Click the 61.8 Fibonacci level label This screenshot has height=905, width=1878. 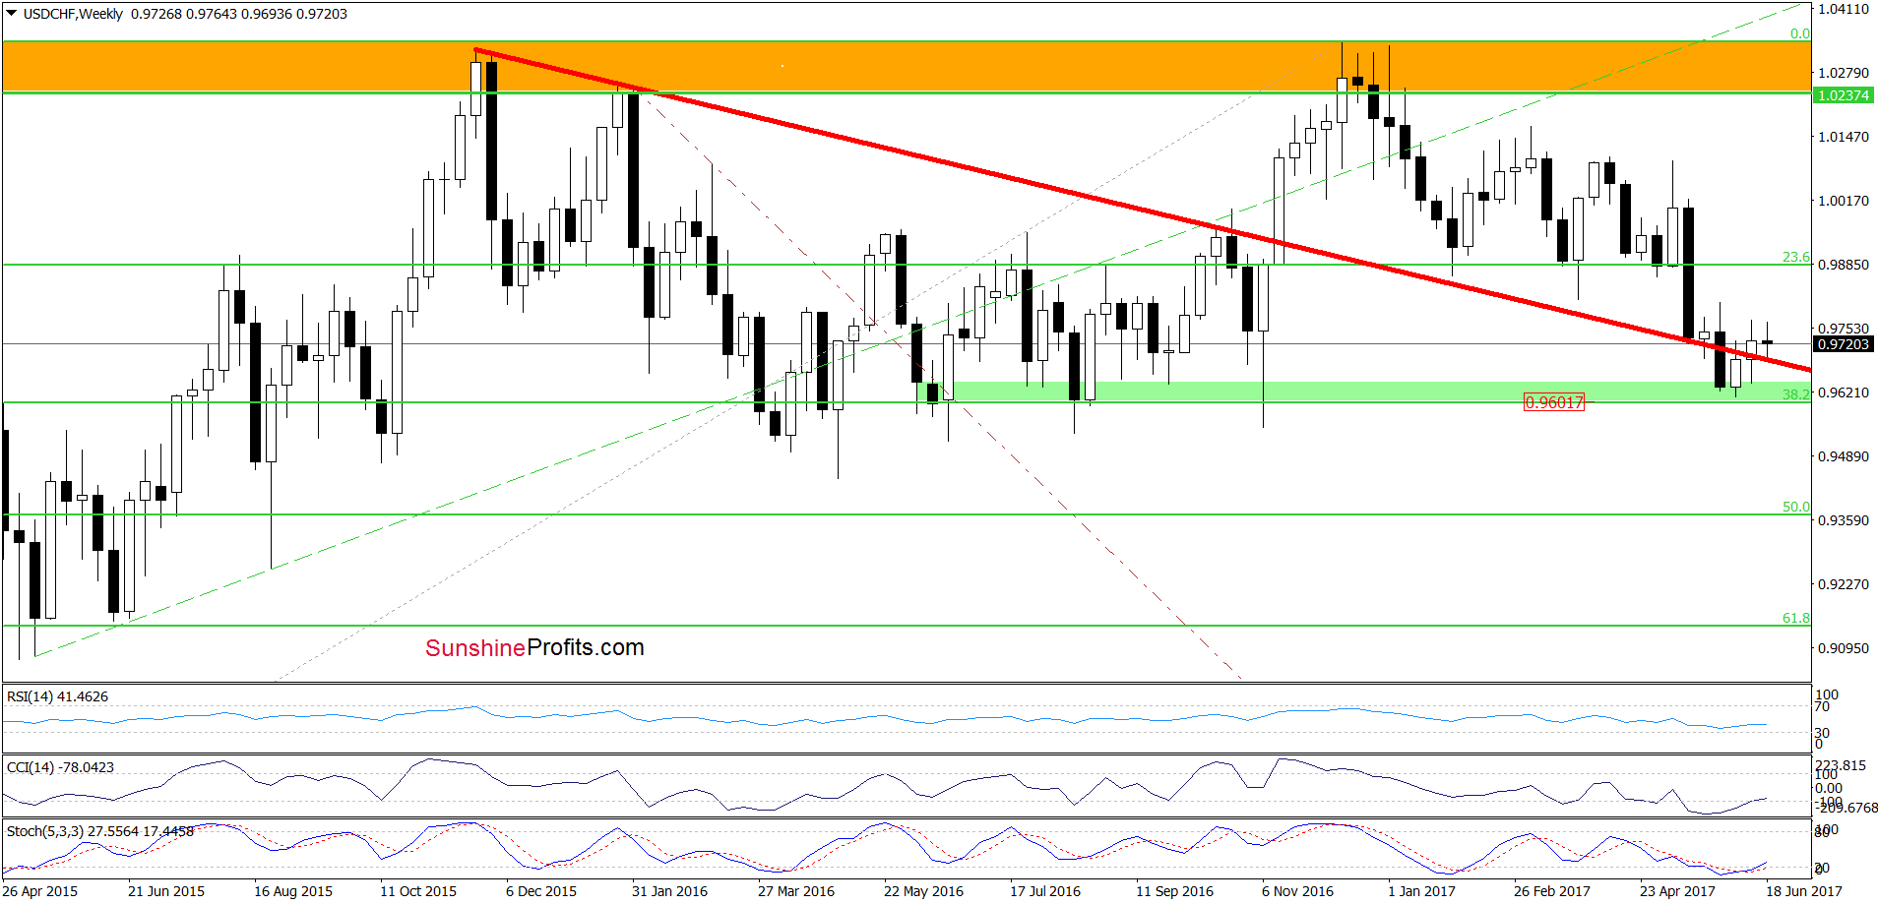[x=1795, y=618]
